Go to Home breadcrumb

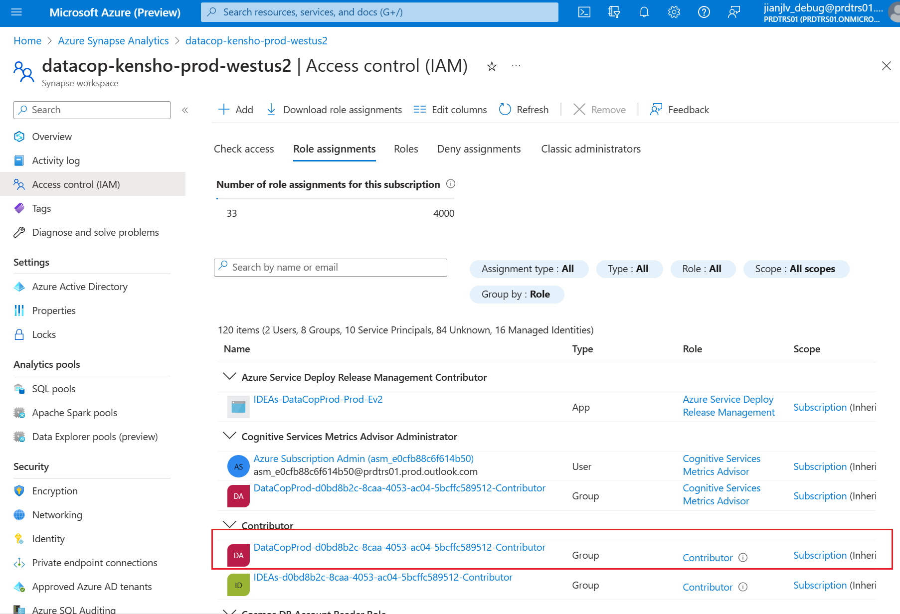[x=27, y=41]
